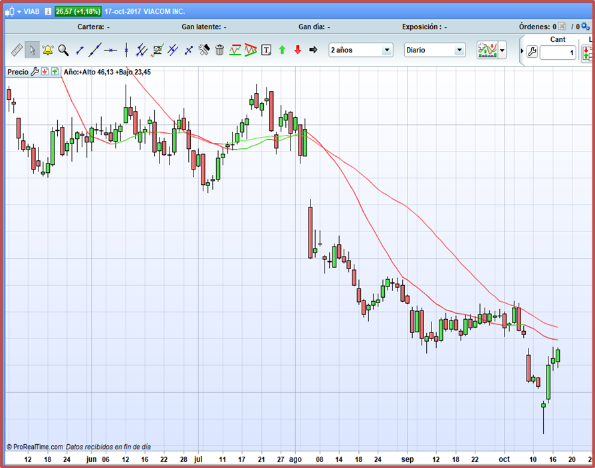The image size is (595, 468).
Task: Click the 'ago' label on the time axis
Action: tap(295, 459)
